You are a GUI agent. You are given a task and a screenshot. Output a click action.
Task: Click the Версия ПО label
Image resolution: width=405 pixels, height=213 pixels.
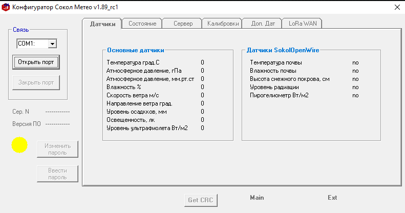(27, 124)
